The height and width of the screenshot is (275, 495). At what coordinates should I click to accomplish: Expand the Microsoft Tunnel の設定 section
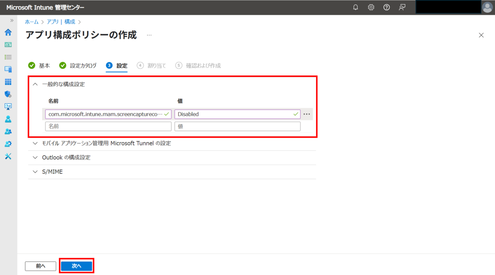click(172, 143)
